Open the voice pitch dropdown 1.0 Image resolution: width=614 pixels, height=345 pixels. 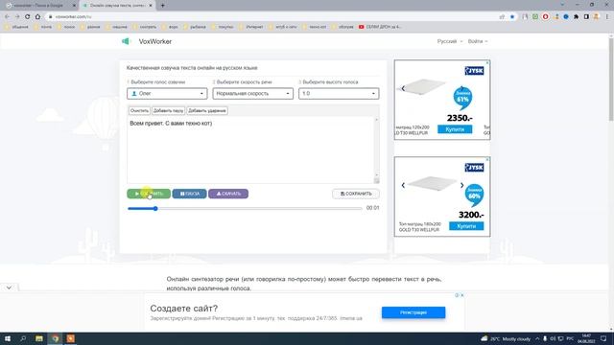[339, 94]
